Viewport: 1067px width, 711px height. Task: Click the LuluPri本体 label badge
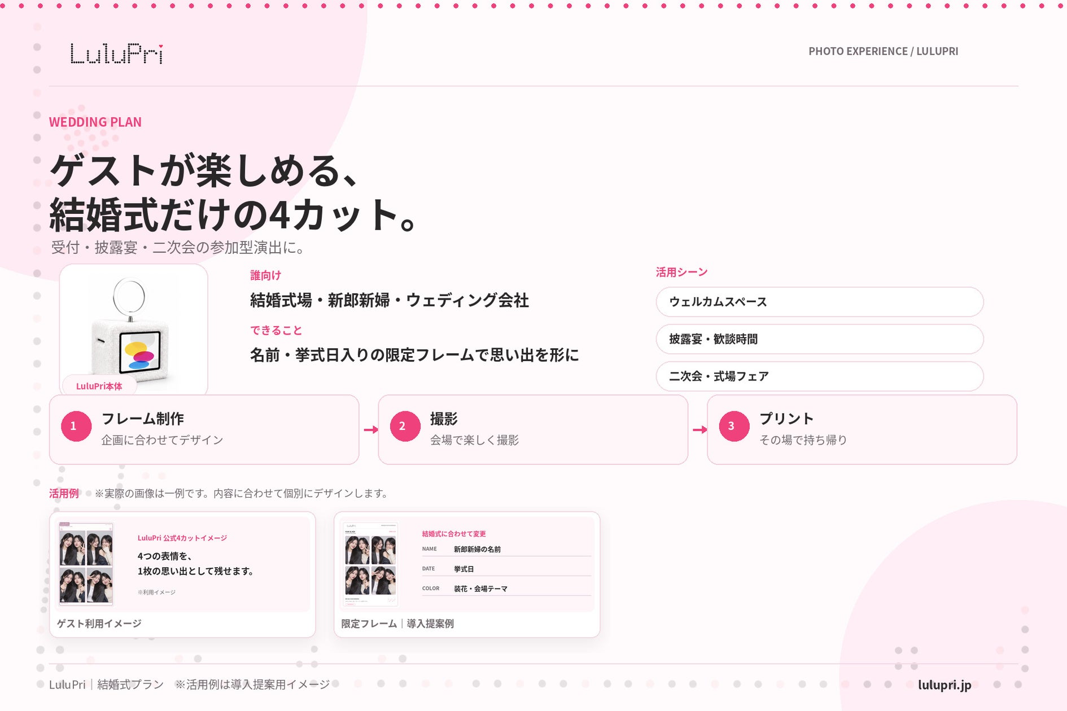tap(99, 386)
